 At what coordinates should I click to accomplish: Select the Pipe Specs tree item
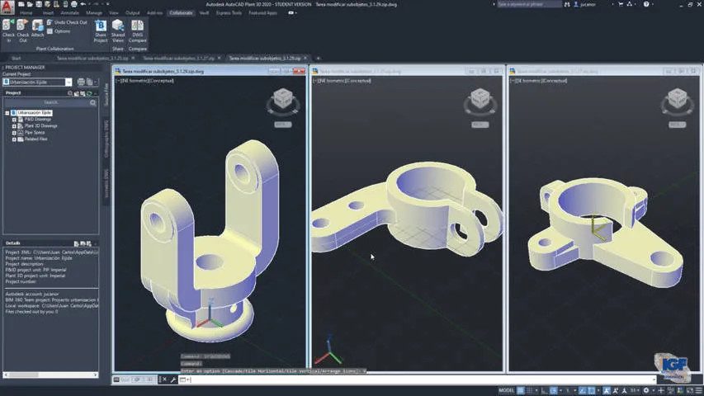click(x=35, y=133)
